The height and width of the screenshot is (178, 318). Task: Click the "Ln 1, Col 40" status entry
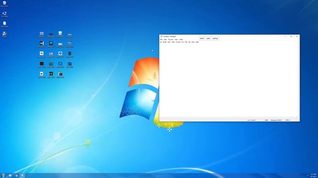(x=251, y=120)
